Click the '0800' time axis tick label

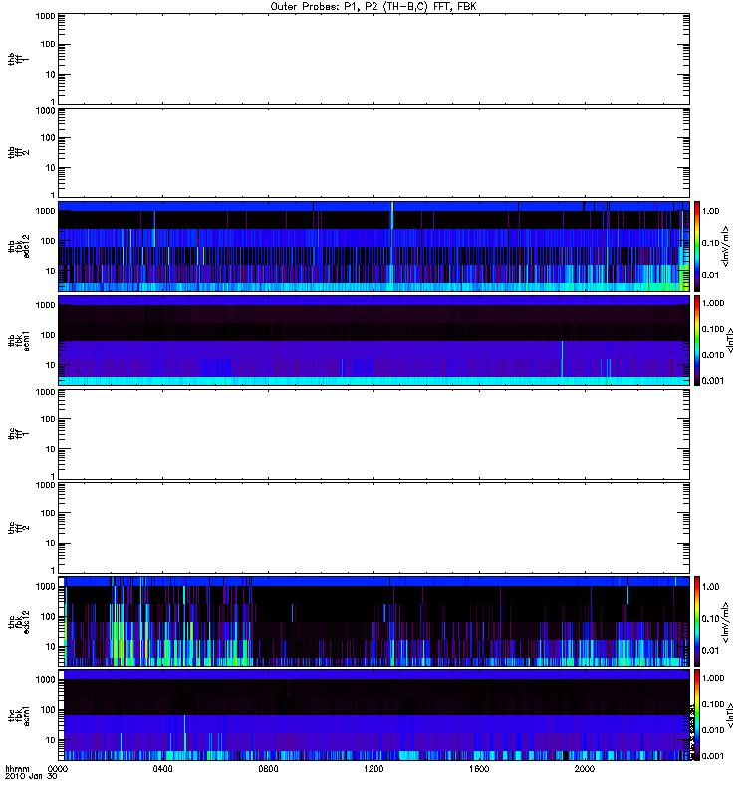point(268,769)
